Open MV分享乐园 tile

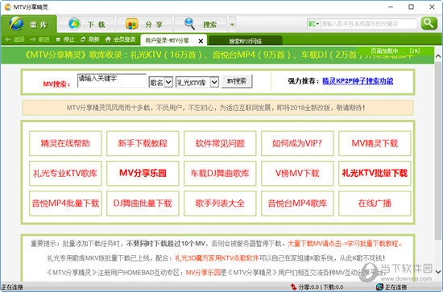[143, 173]
